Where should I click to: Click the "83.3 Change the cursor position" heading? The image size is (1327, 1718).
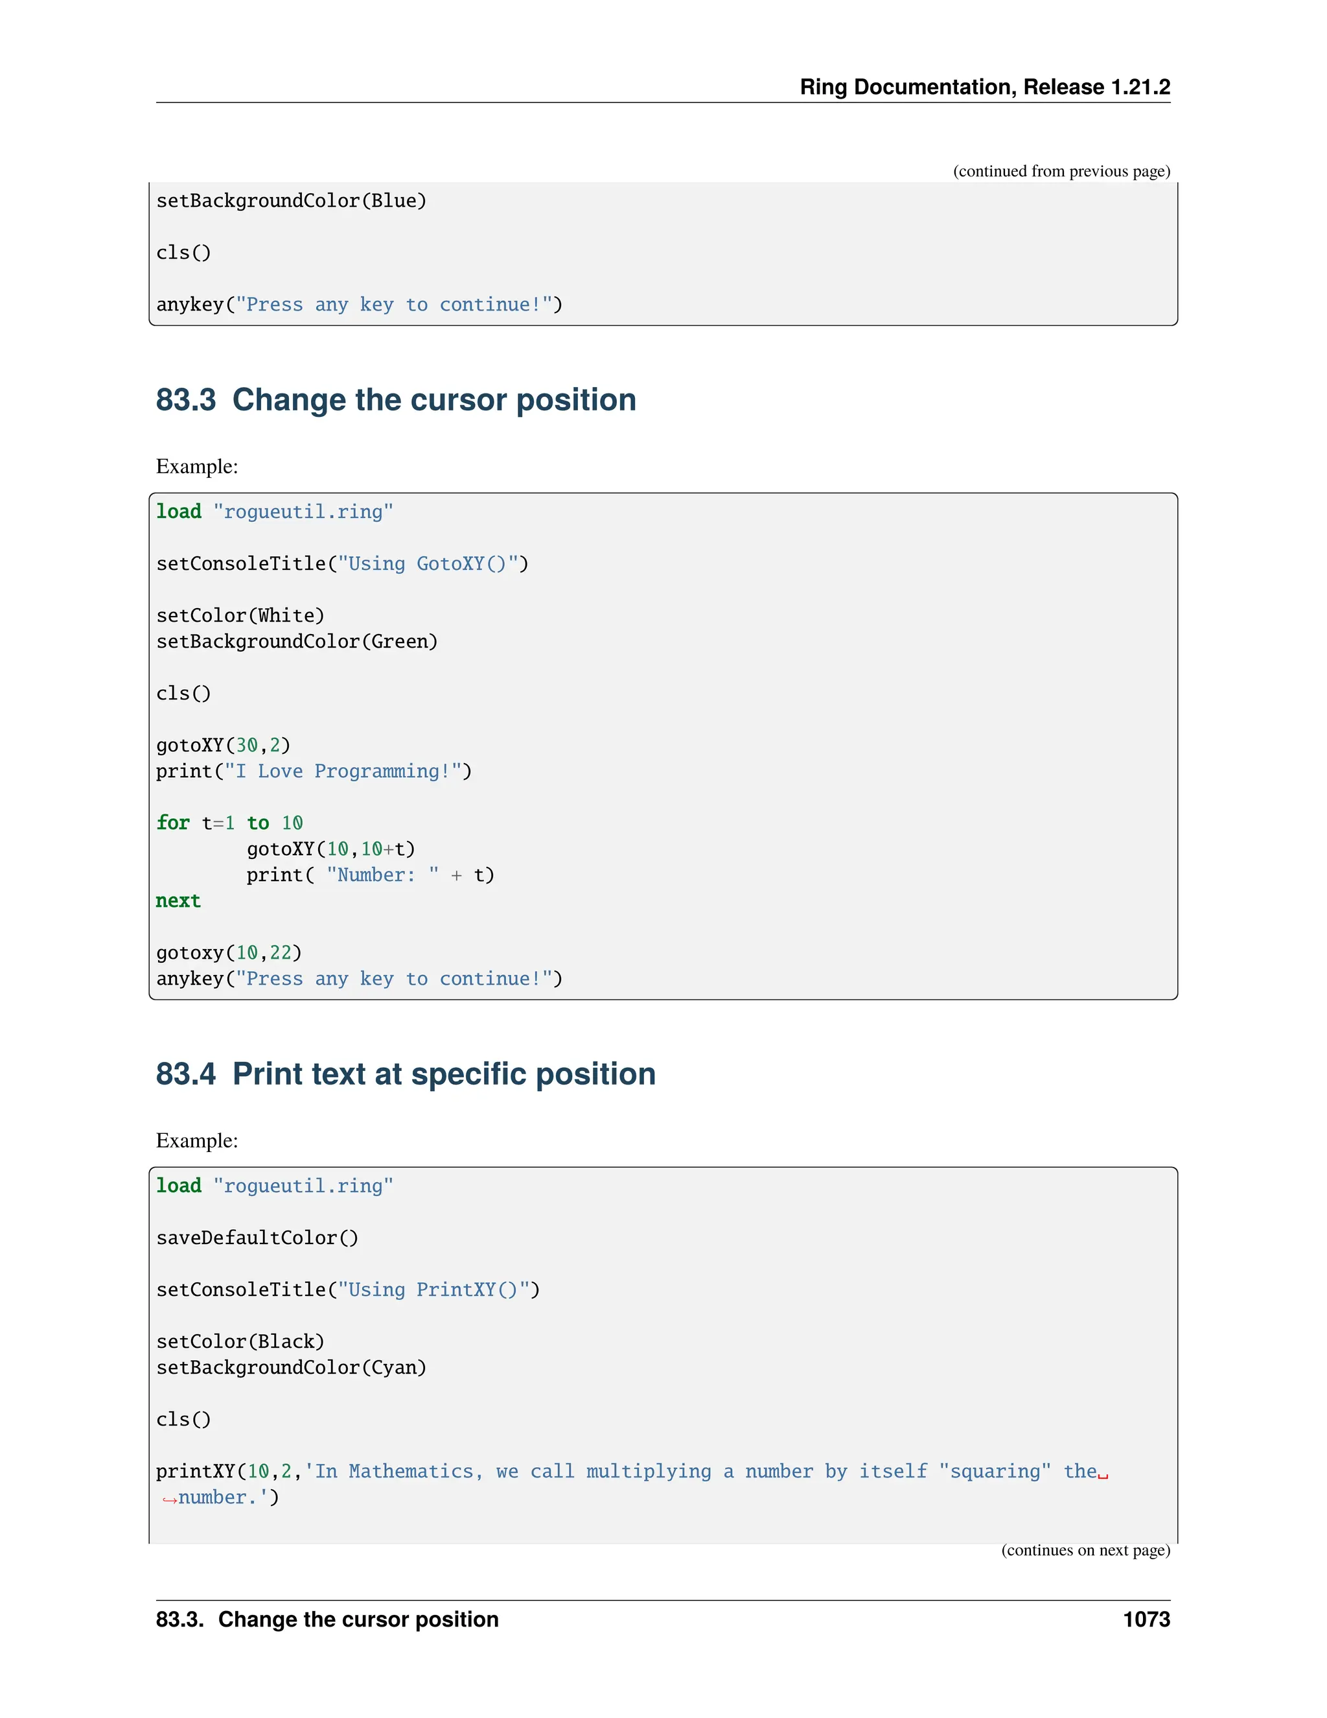point(395,399)
